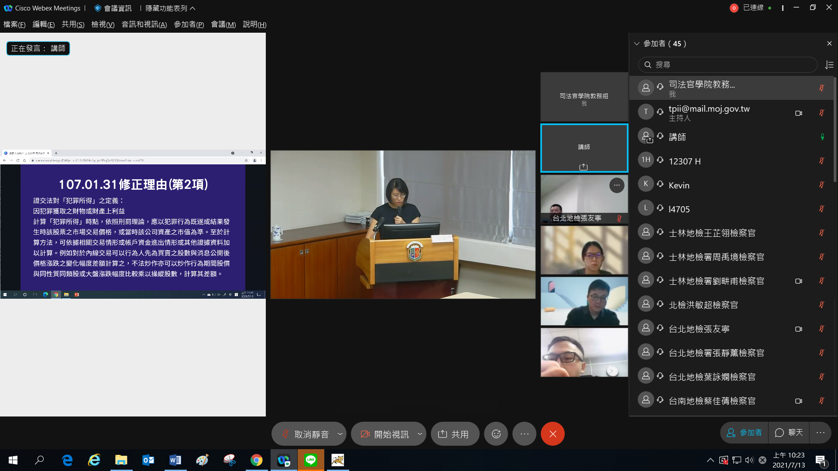Click the T avatar of the host
Viewport: 838px width, 471px height.
646,112
